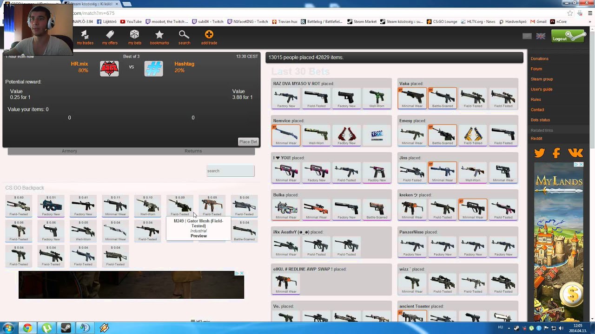This screenshot has width=595, height=334.
Task: Switch to the Returns tab
Action: coord(193,151)
